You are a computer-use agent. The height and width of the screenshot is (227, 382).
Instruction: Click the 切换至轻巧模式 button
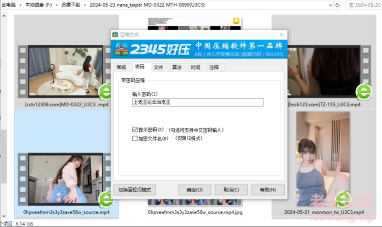135,190
